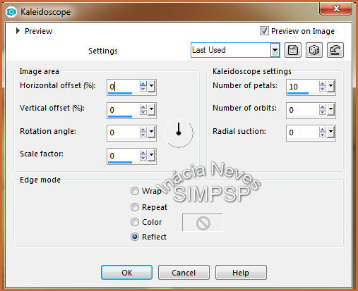Decrease Horizontal offset with down spinner
This screenshot has height=291, width=358.
tap(143, 89)
